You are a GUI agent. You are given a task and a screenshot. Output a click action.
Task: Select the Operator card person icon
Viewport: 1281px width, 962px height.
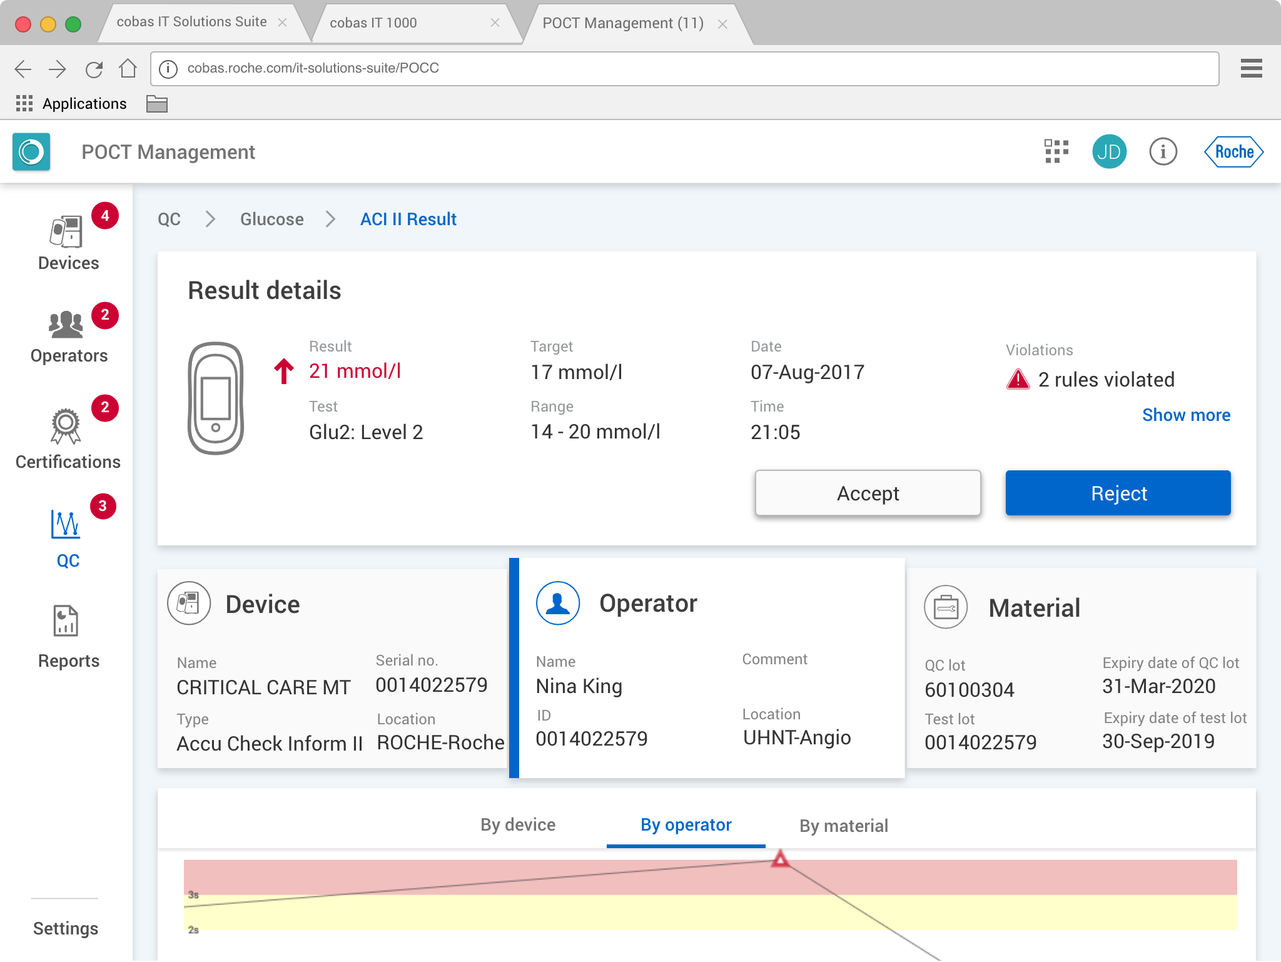coord(557,604)
